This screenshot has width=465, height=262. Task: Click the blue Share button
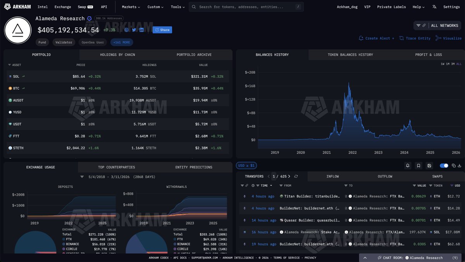point(162,30)
